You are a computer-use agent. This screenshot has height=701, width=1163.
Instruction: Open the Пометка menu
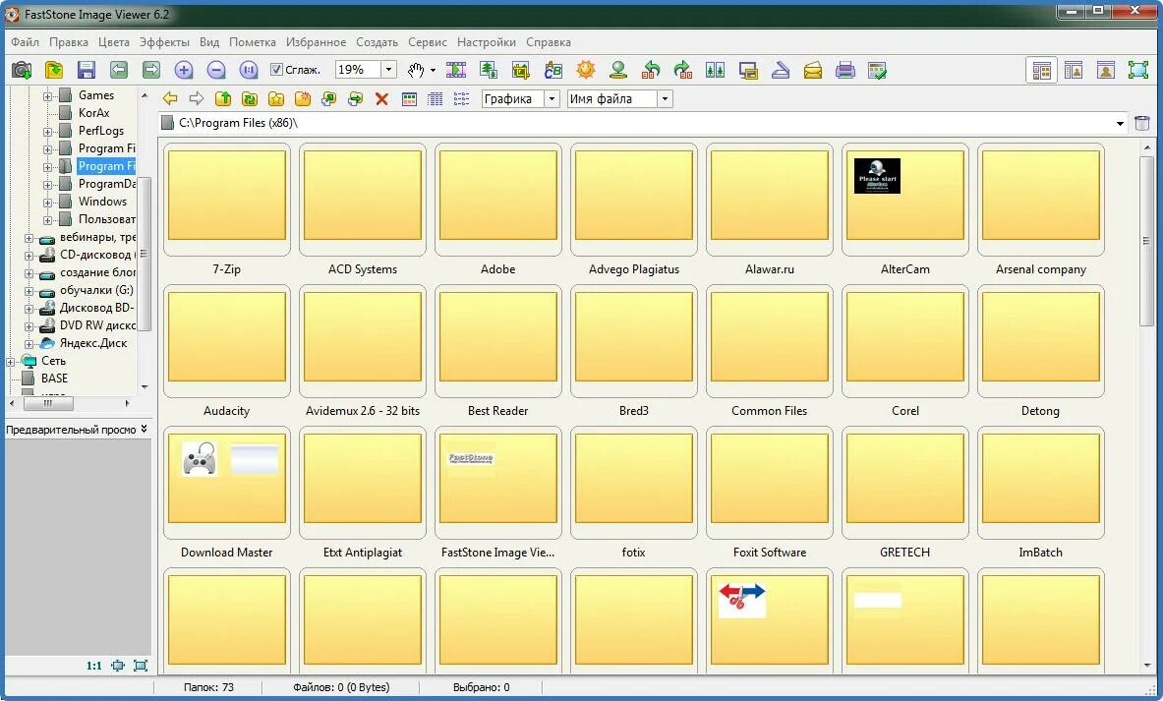point(253,42)
